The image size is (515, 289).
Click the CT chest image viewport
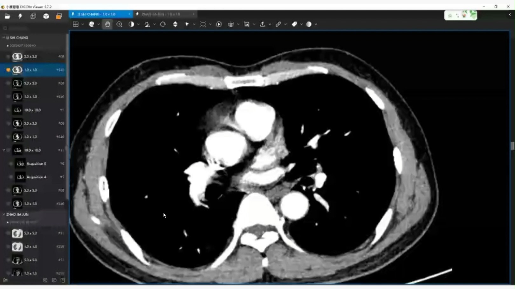290,157
